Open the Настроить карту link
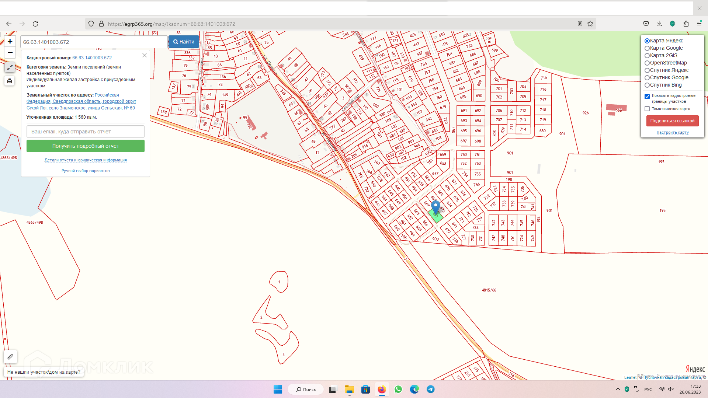 point(673,133)
